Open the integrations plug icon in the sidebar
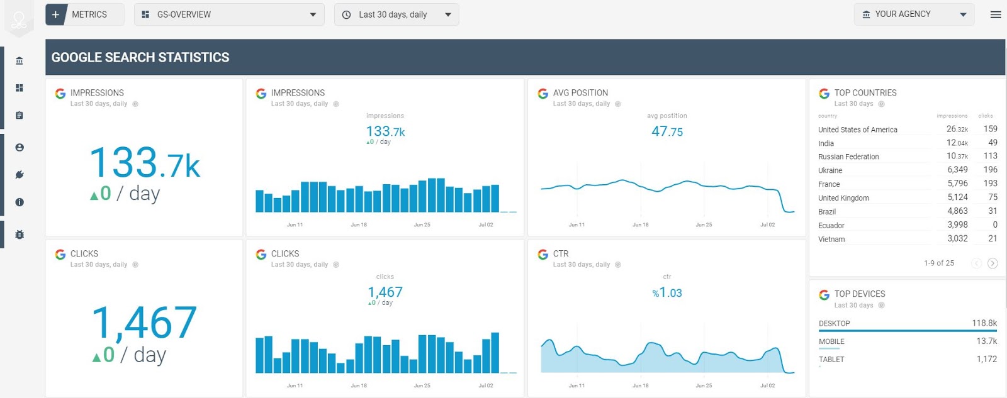 pos(20,175)
